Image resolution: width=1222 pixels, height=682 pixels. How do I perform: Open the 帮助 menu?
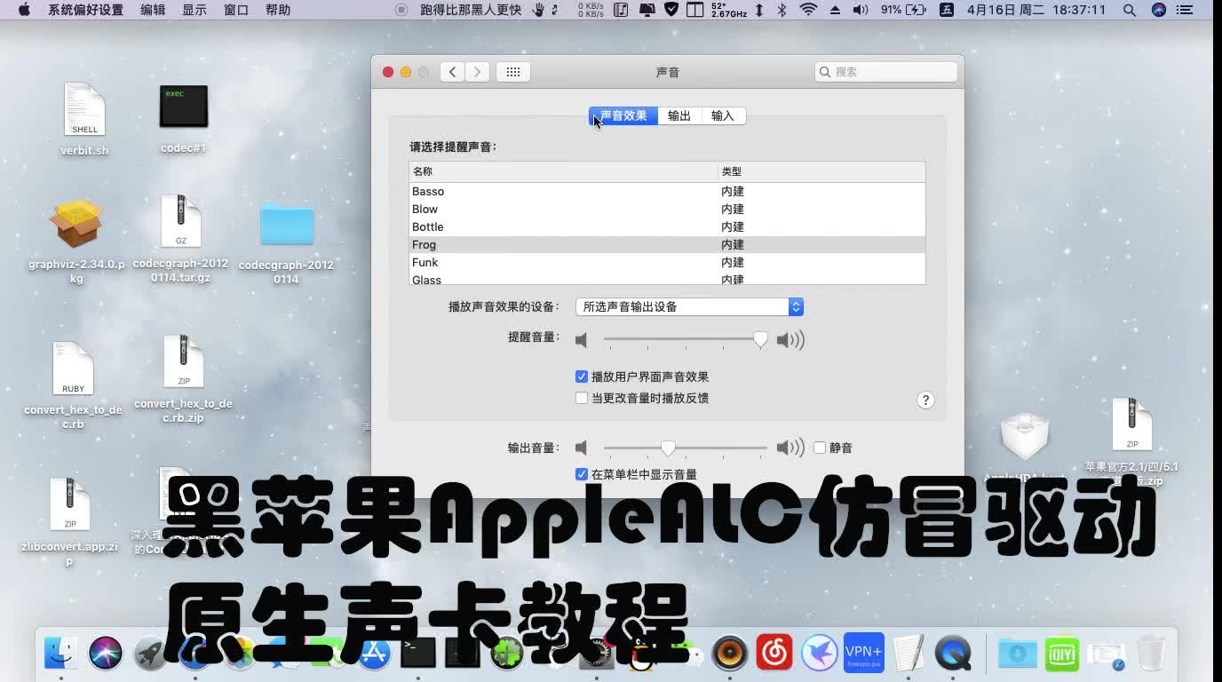278,10
